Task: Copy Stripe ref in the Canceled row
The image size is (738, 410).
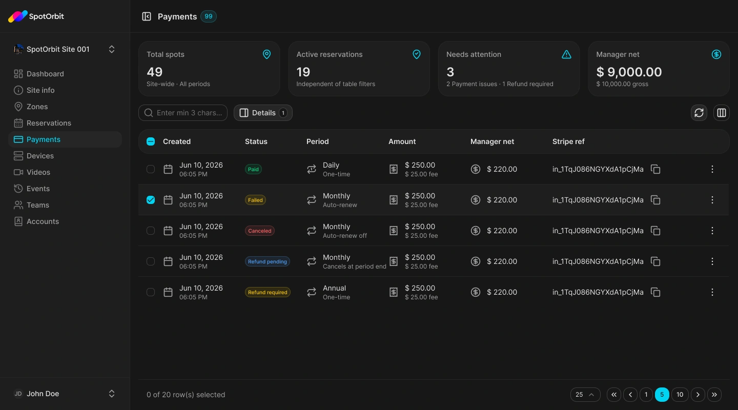Action: tap(655, 231)
